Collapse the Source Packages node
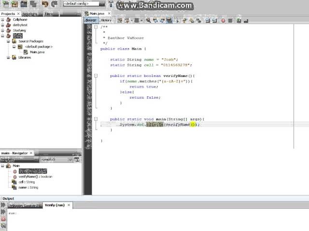The image size is (309, 231). [x=8, y=41]
